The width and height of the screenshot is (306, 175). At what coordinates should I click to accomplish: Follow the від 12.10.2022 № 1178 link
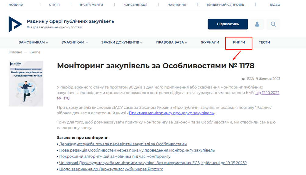(x=267, y=93)
